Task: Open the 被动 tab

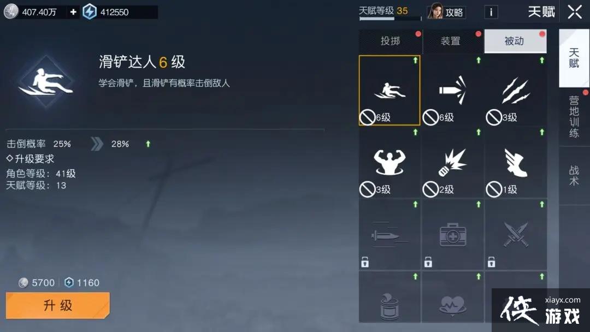Action: (x=515, y=41)
